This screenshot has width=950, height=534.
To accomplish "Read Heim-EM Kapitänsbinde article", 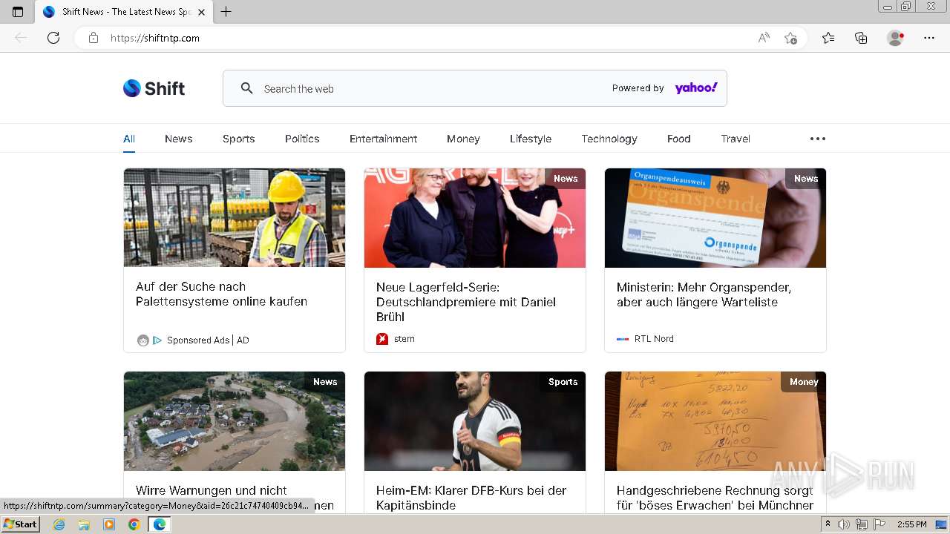I will 471,498.
